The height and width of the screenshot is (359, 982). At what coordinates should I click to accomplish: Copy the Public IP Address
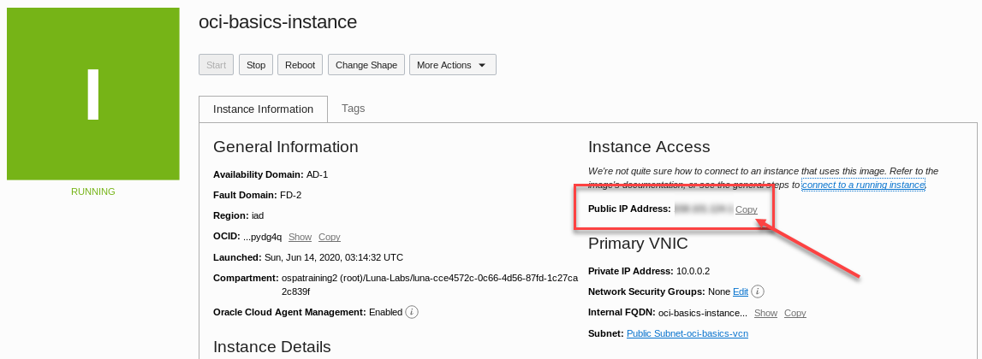coord(747,209)
